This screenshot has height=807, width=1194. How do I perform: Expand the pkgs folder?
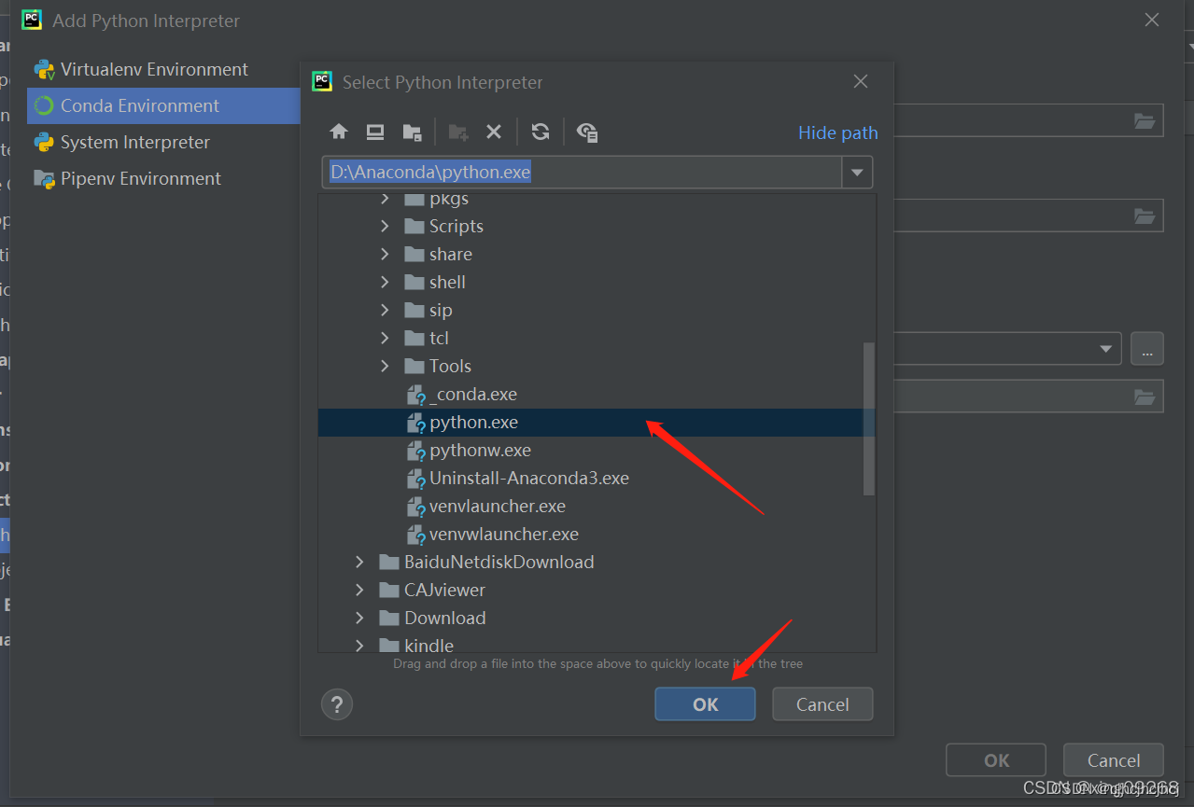[385, 198]
